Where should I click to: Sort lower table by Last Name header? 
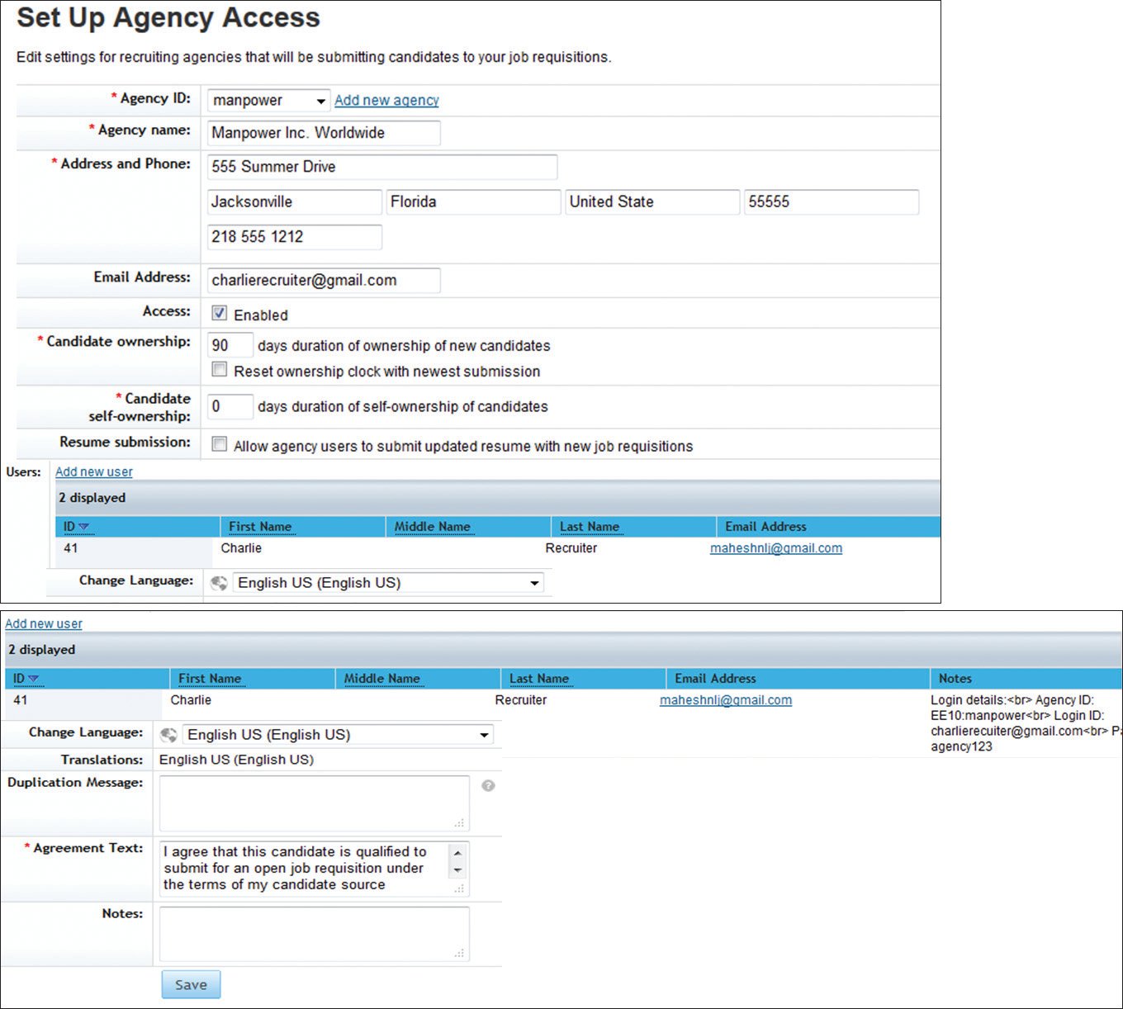coord(539,679)
